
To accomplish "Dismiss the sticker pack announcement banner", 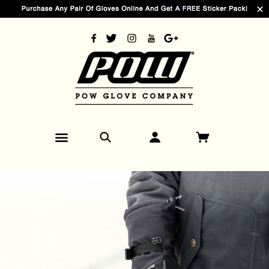I will click(x=260, y=9).
